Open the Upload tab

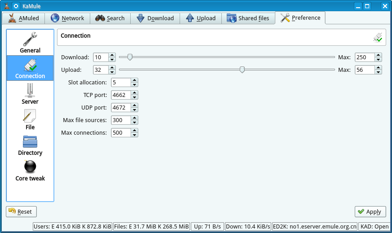[x=201, y=18]
